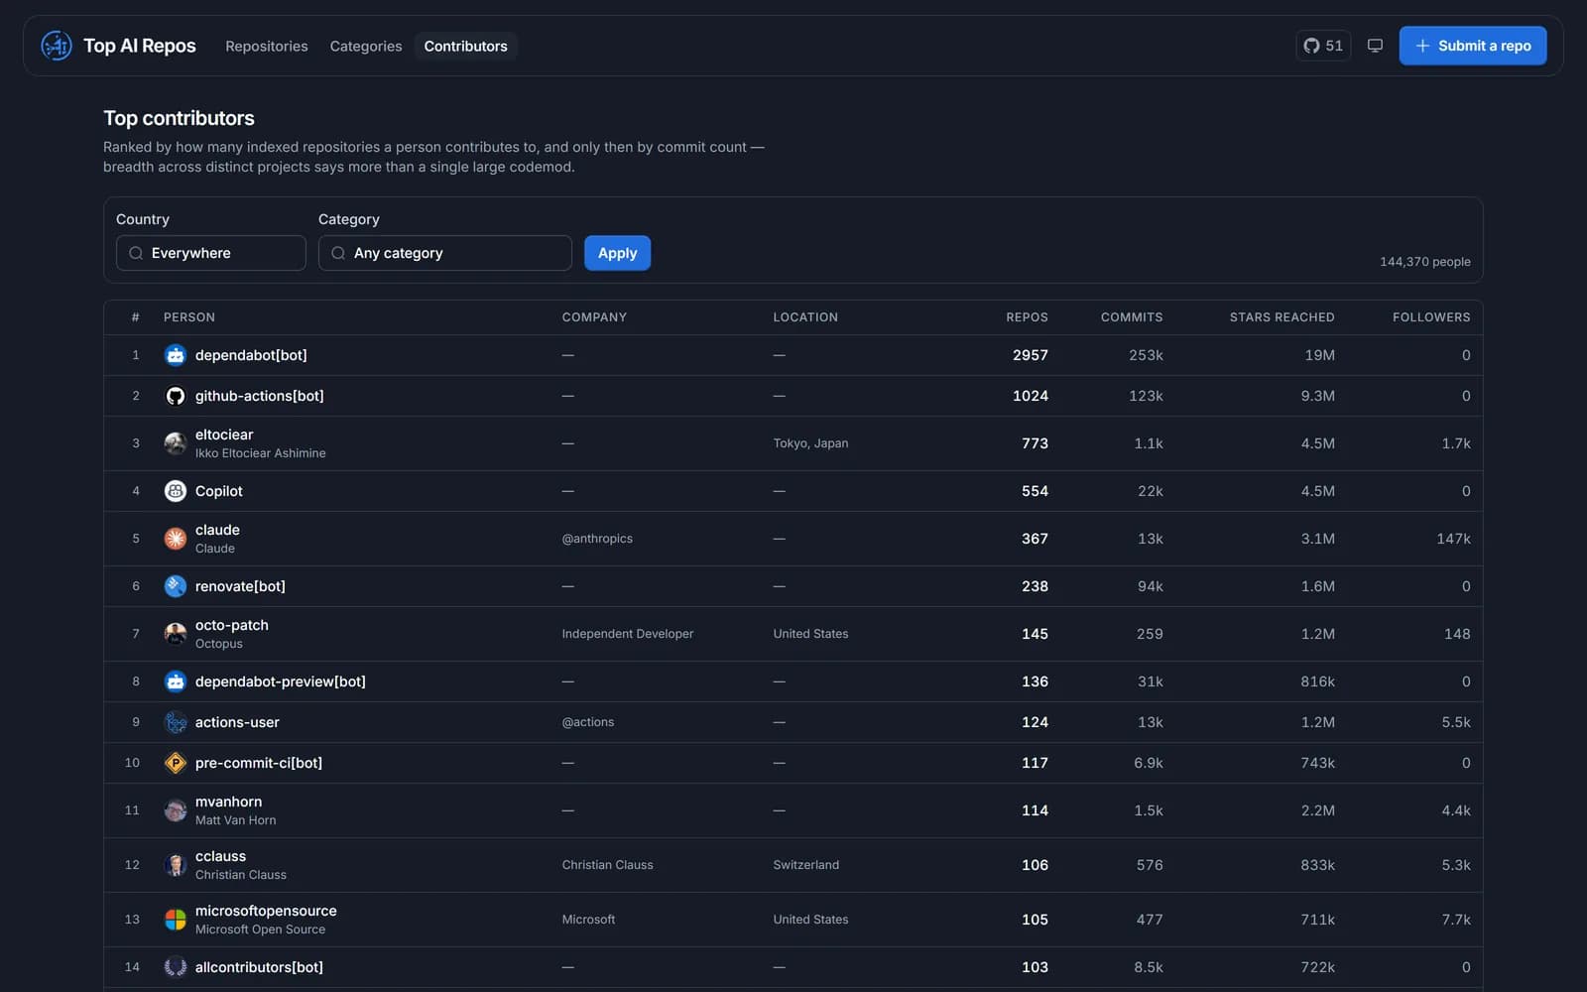Open the dependabot[bot] contributor link
1587x992 pixels.
[251, 355]
